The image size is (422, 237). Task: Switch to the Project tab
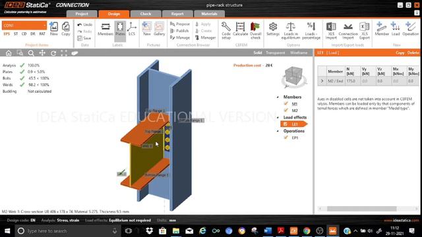[x=82, y=14]
